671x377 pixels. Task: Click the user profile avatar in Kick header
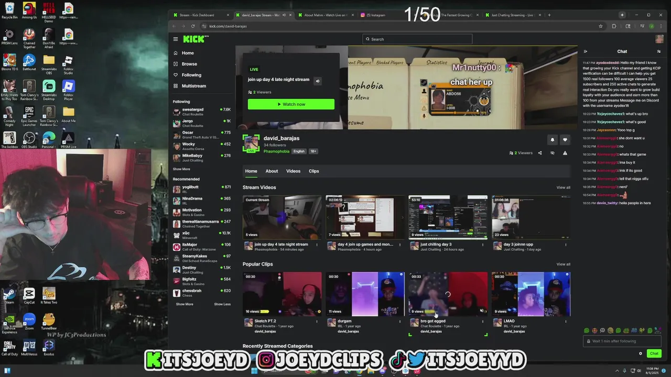coord(659,39)
